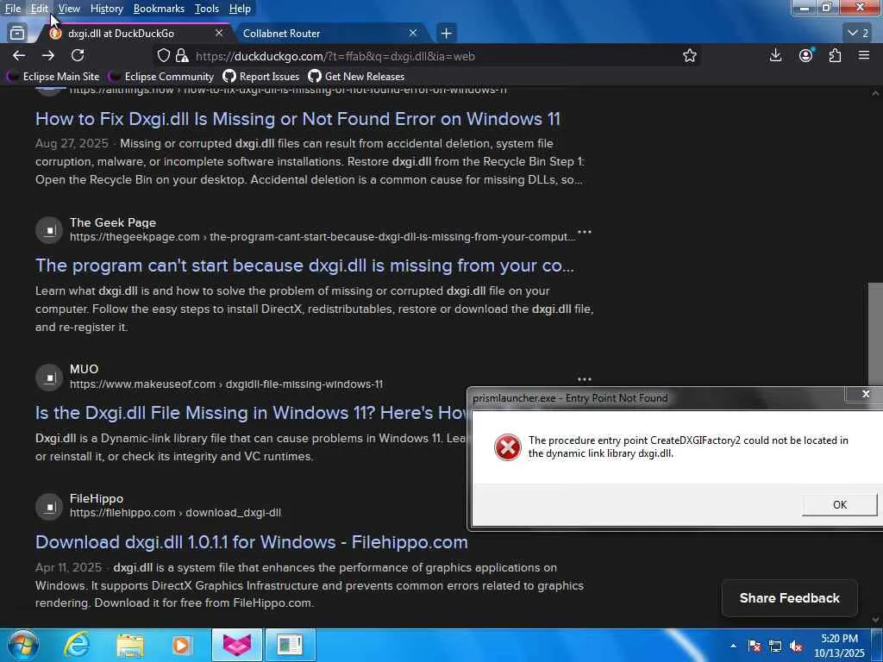
Task: Open the View menu
Action: click(69, 9)
